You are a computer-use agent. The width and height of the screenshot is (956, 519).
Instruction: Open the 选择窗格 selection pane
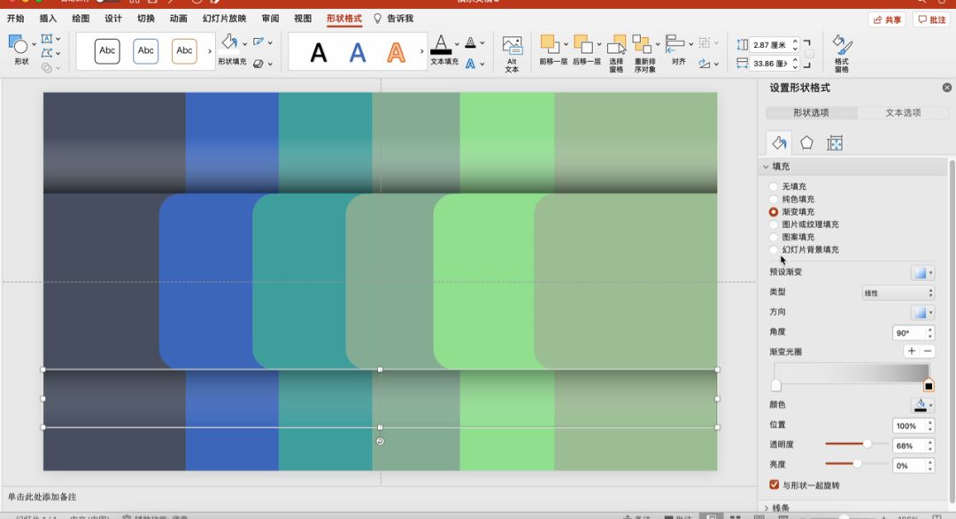point(616,54)
